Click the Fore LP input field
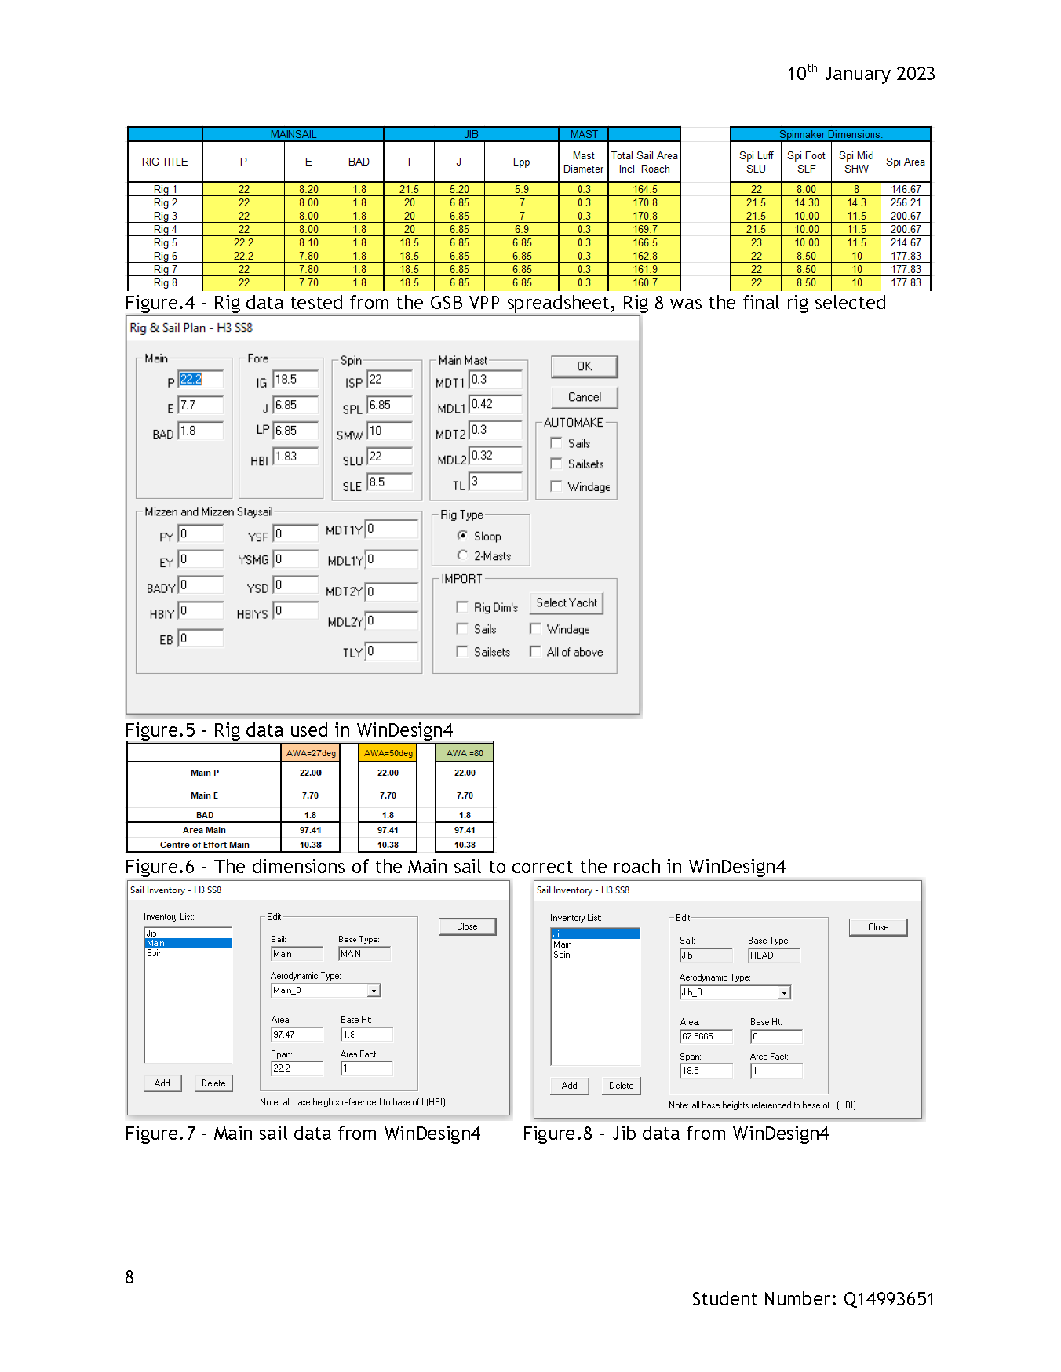 tap(296, 431)
